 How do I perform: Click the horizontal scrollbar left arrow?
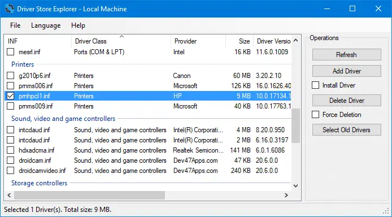tap(9, 196)
